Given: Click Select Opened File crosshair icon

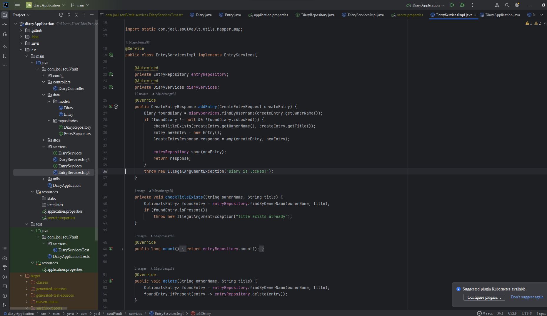Looking at the screenshot, I should pyautogui.click(x=61, y=15).
